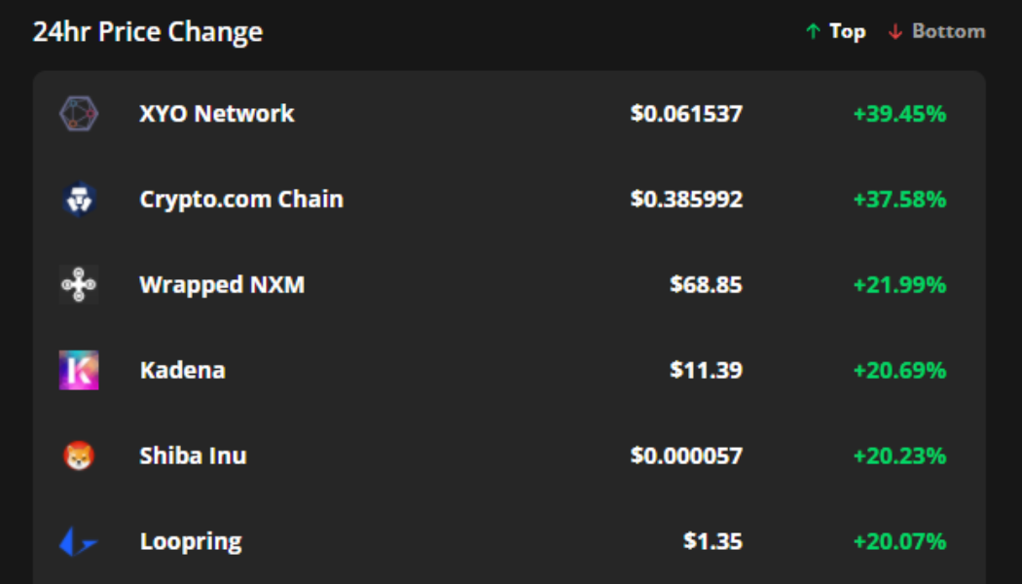Switch to the Bottom losers tab

tap(936, 32)
